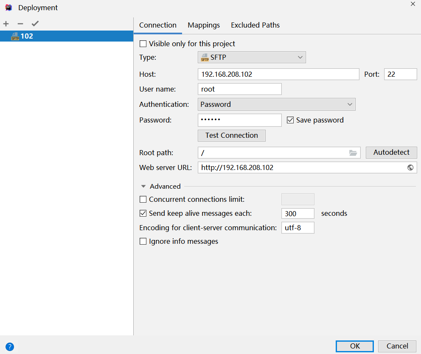Click the Autodetect button
Screen dimensions: 421x354
[x=391, y=152]
